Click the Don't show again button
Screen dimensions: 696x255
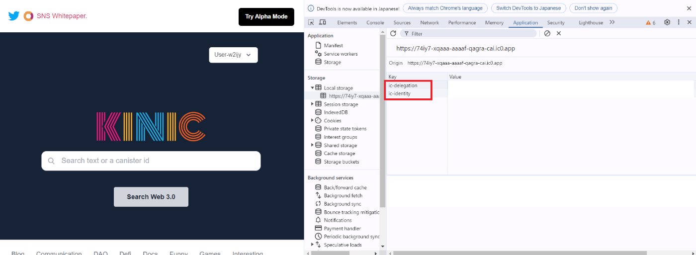[594, 8]
